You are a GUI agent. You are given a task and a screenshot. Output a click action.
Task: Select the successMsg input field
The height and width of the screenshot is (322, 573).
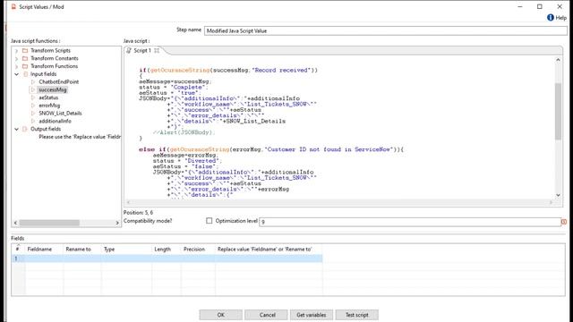pyautogui.click(x=53, y=89)
